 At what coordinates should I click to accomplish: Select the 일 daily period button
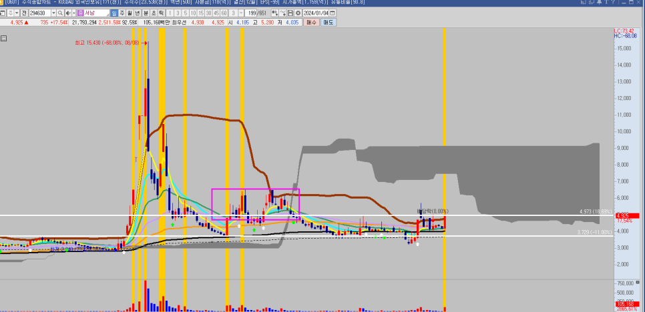click(x=114, y=13)
